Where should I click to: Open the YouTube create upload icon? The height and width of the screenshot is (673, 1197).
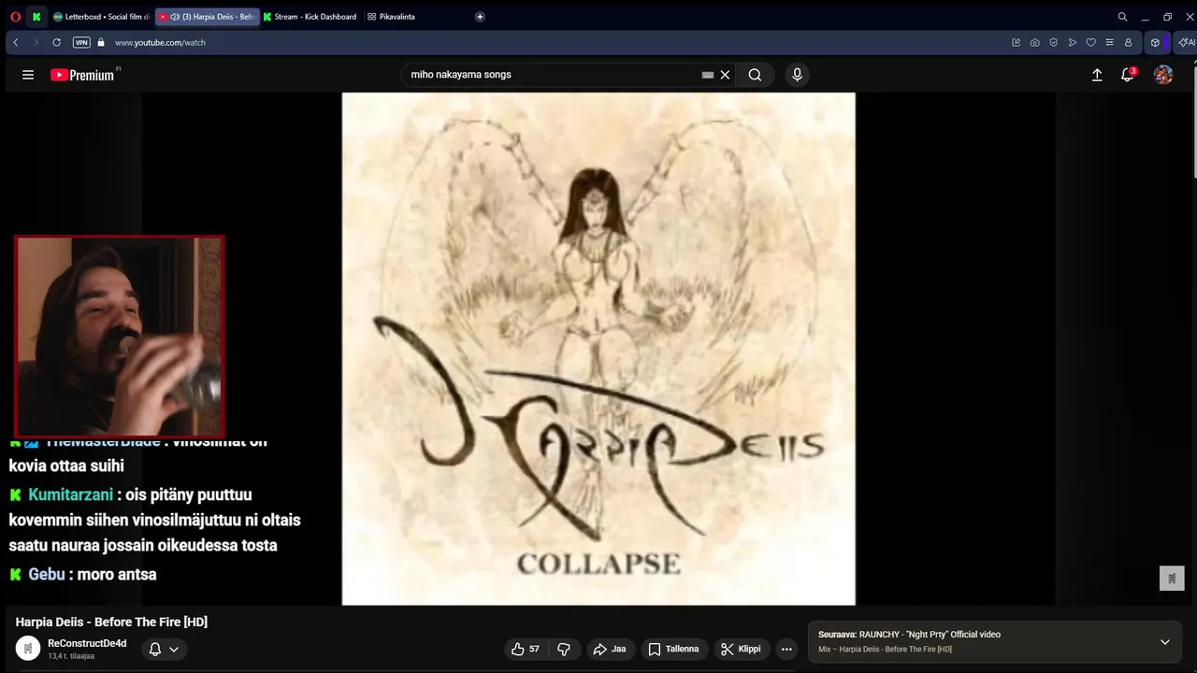point(1097,75)
